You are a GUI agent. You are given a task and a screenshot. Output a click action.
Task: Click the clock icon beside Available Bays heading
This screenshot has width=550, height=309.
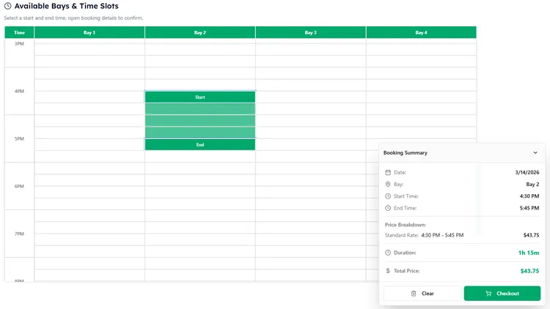[x=8, y=6]
